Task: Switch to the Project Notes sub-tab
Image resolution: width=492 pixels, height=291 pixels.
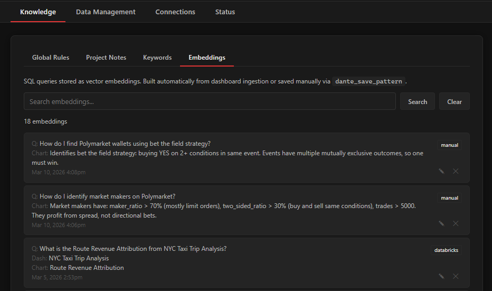Action: [x=106, y=58]
